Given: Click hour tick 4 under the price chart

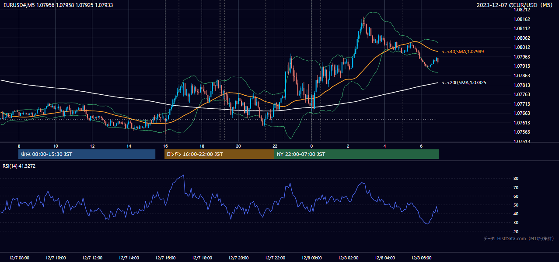Looking at the screenshot, I should point(384,146).
